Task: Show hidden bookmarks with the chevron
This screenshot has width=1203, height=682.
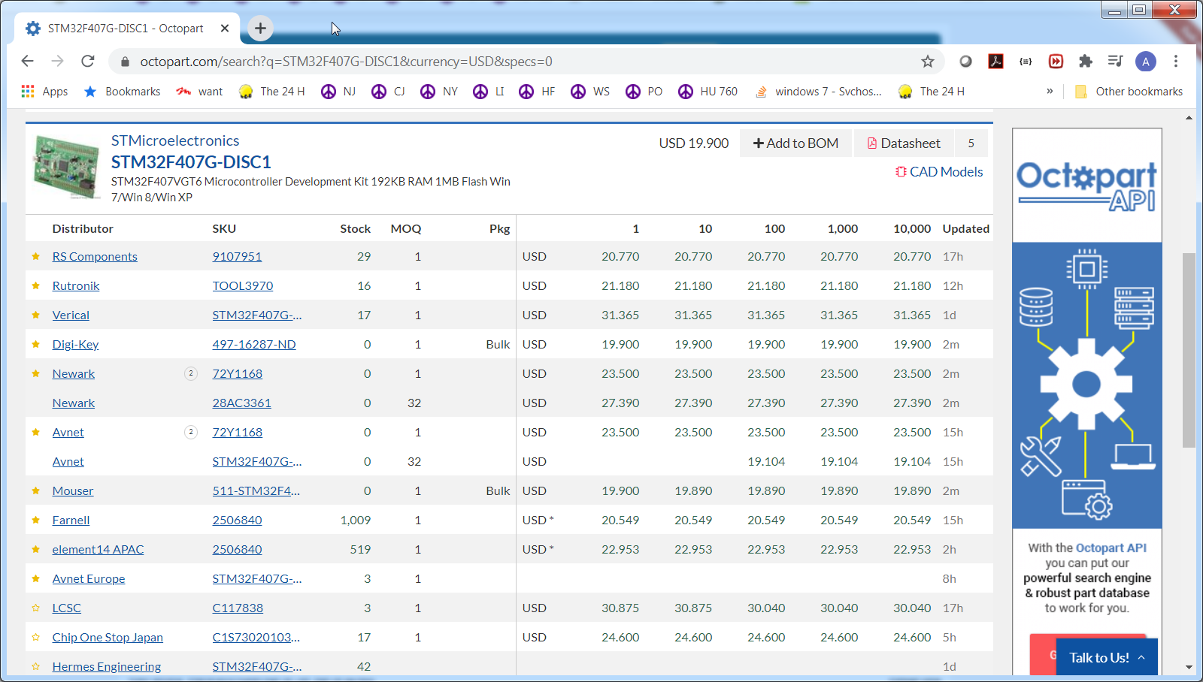Action: (x=1050, y=92)
